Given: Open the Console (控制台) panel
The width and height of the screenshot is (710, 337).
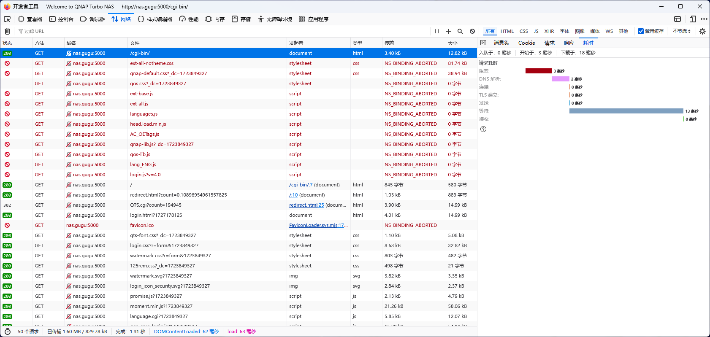Looking at the screenshot, I should 61,19.
